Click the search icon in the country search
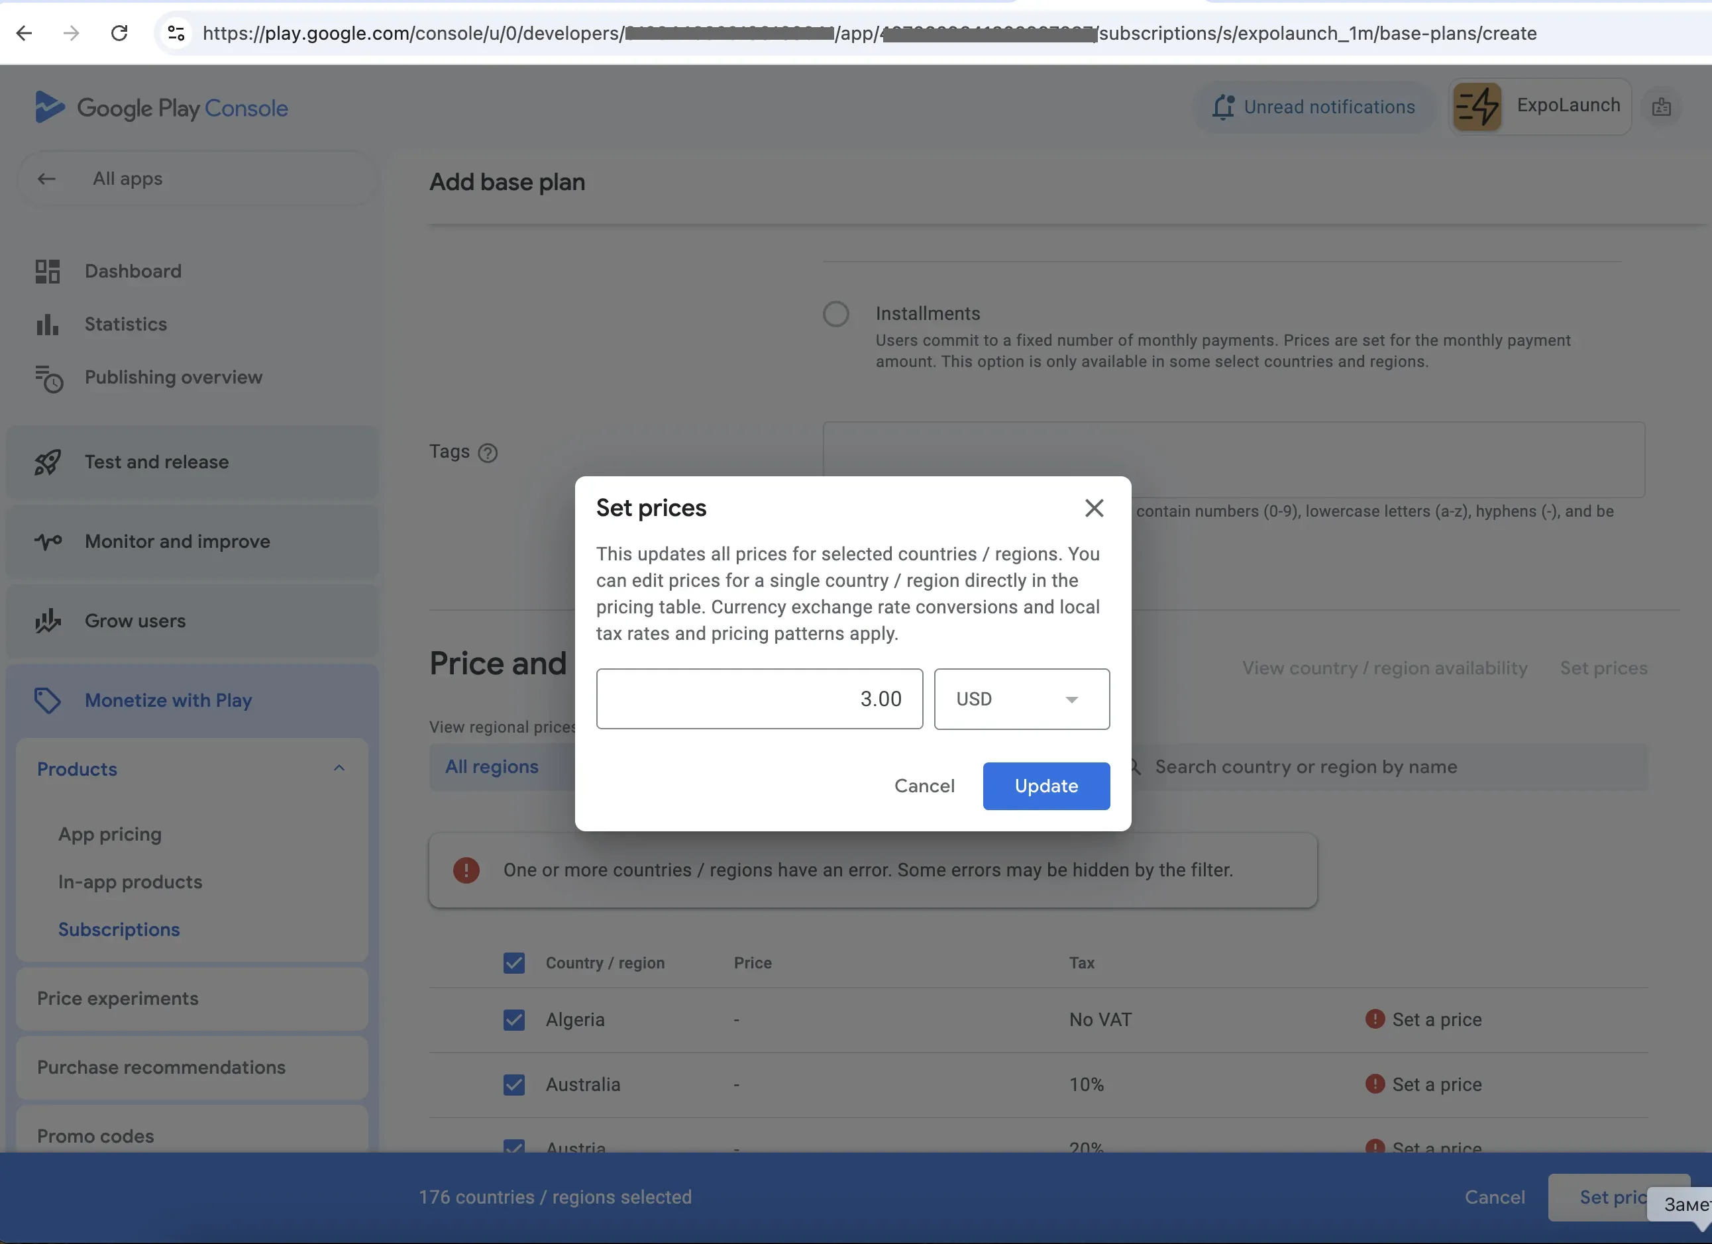Image resolution: width=1712 pixels, height=1244 pixels. coord(1134,767)
